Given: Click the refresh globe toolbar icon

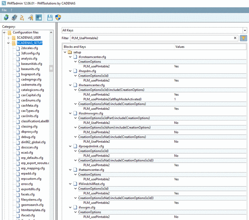Looking at the screenshot, I should click(x=6, y=18).
